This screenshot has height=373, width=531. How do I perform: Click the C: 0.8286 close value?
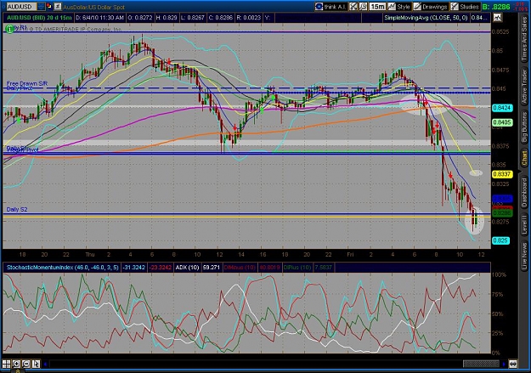tap(220, 18)
